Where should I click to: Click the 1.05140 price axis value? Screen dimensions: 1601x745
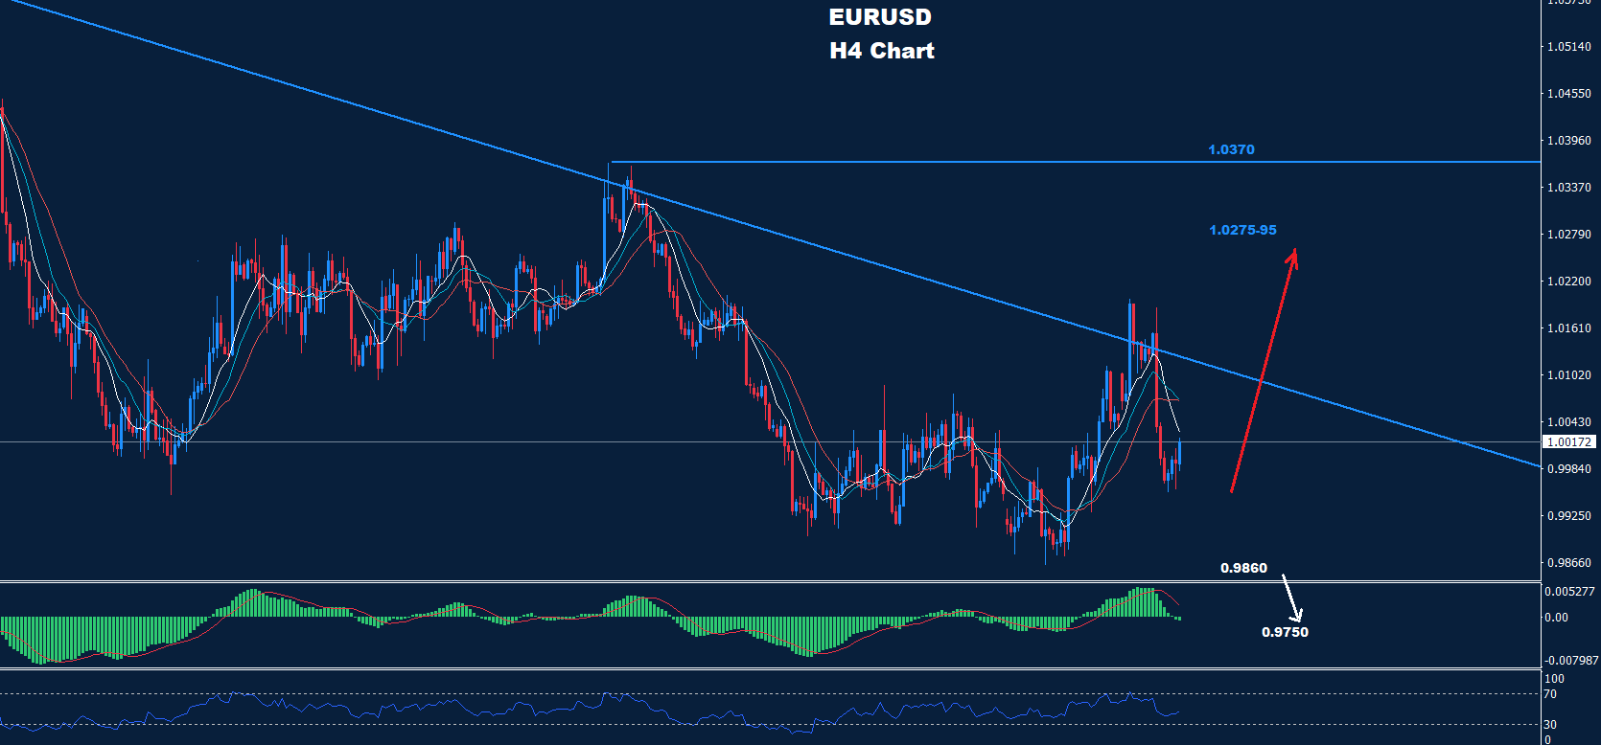point(1568,47)
